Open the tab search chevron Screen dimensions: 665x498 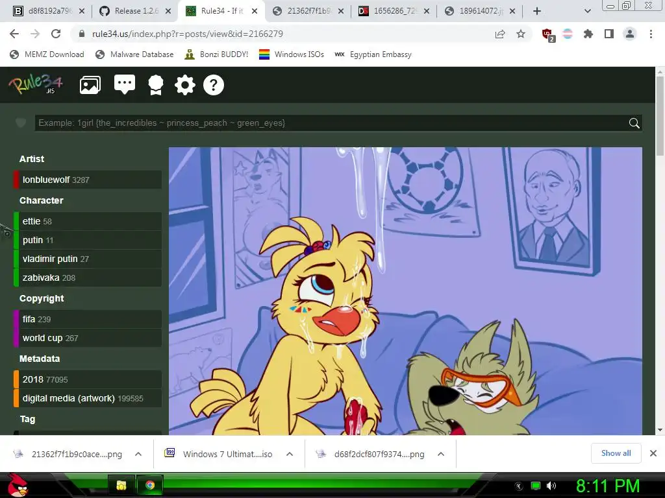pos(587,11)
